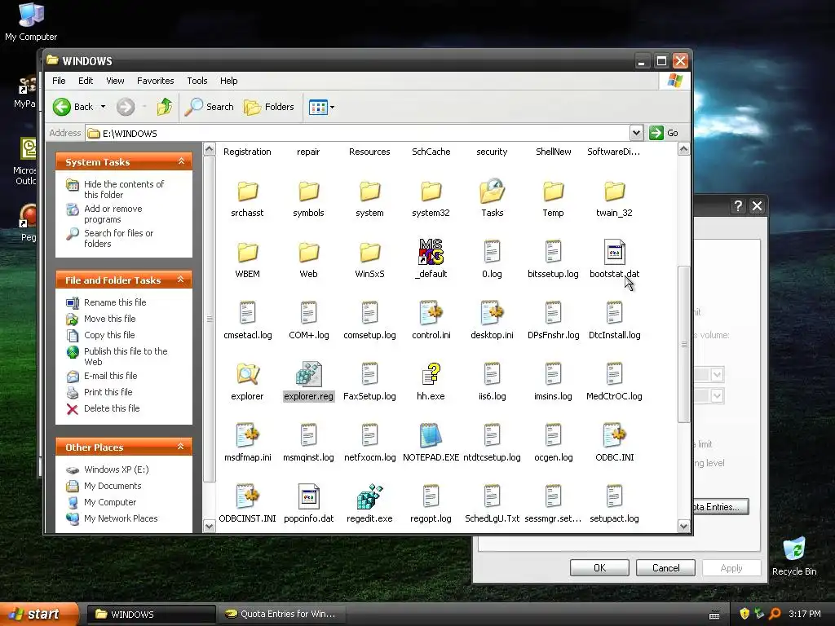Viewport: 835px width, 626px height.
Task: Select the iis6.log file icon
Action: 492,374
